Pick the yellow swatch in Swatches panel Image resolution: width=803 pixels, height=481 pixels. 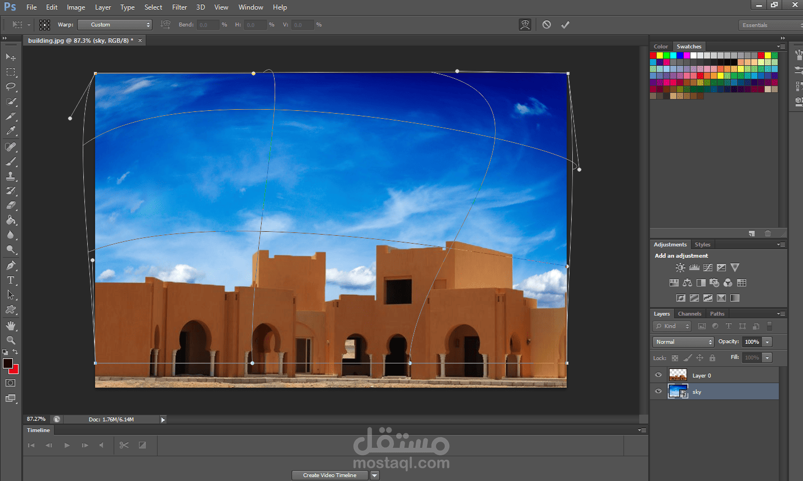660,55
